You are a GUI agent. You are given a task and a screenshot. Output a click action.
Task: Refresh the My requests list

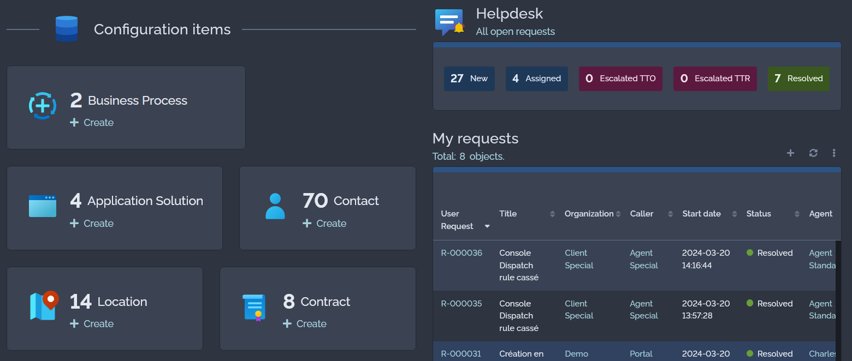[x=813, y=153]
